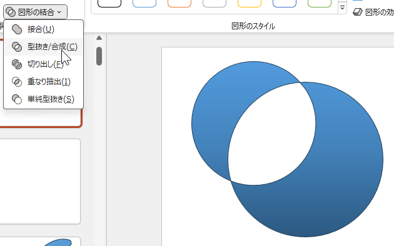Click the thumbnail pane scroll-up arrow
Screen dimensions: 394x246
pos(99,38)
